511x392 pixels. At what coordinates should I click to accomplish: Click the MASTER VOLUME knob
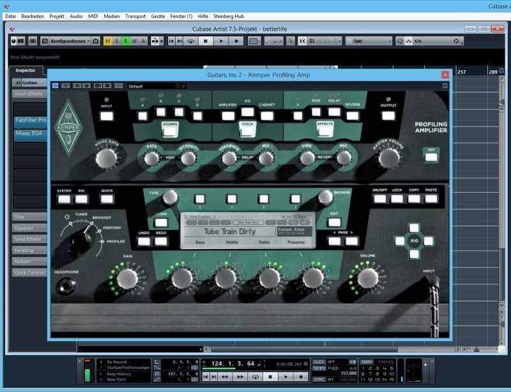point(389,158)
